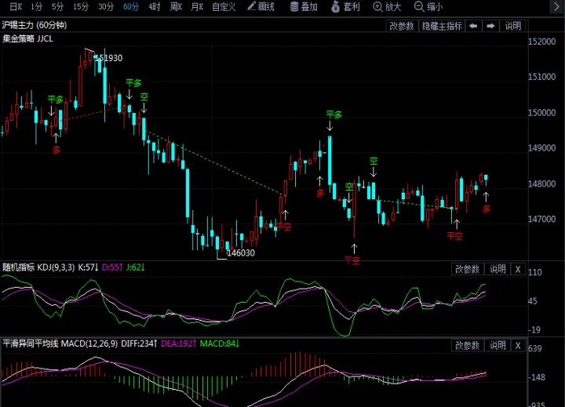Screen dimensions: 565x407
Task: Expand the toolbar overflow chevron at far right
Action: coord(556,6)
